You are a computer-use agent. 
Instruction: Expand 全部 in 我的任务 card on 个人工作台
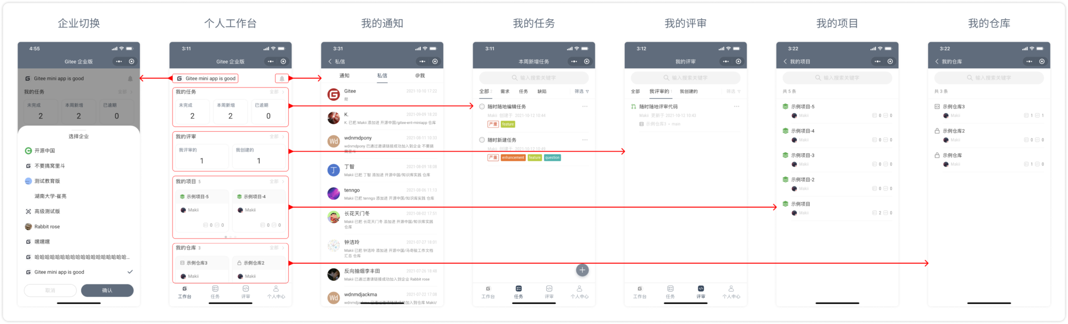point(277,92)
